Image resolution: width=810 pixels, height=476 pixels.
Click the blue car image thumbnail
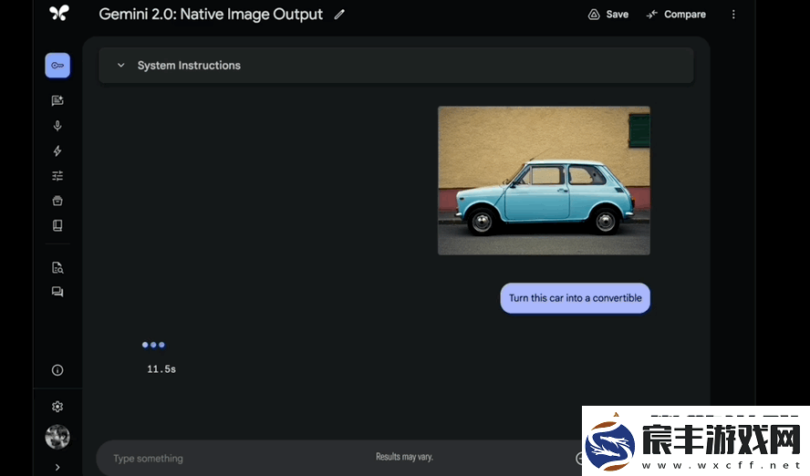tap(544, 181)
